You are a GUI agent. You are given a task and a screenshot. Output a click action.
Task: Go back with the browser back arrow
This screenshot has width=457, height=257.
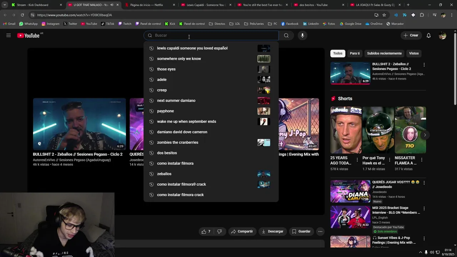pos(5,15)
